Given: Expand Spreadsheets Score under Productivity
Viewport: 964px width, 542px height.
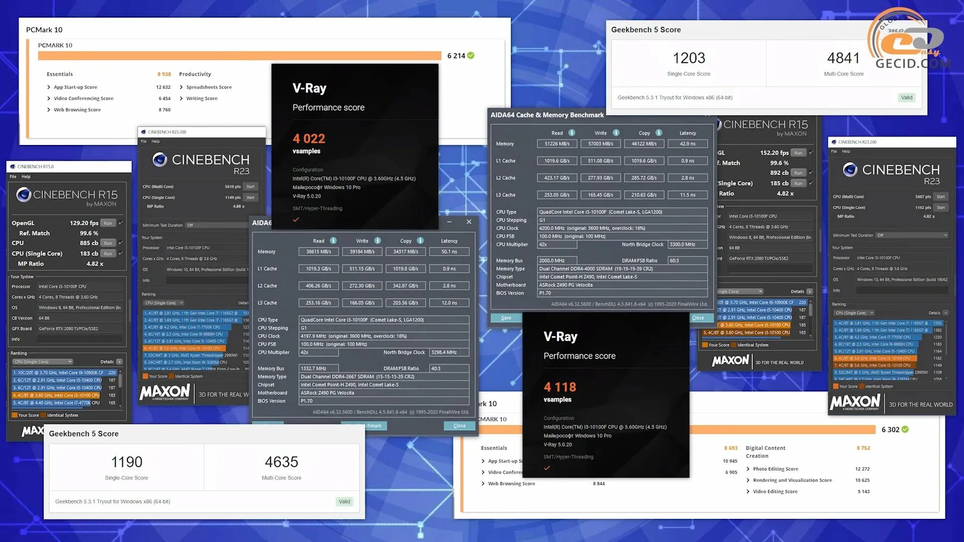Looking at the screenshot, I should (181, 87).
